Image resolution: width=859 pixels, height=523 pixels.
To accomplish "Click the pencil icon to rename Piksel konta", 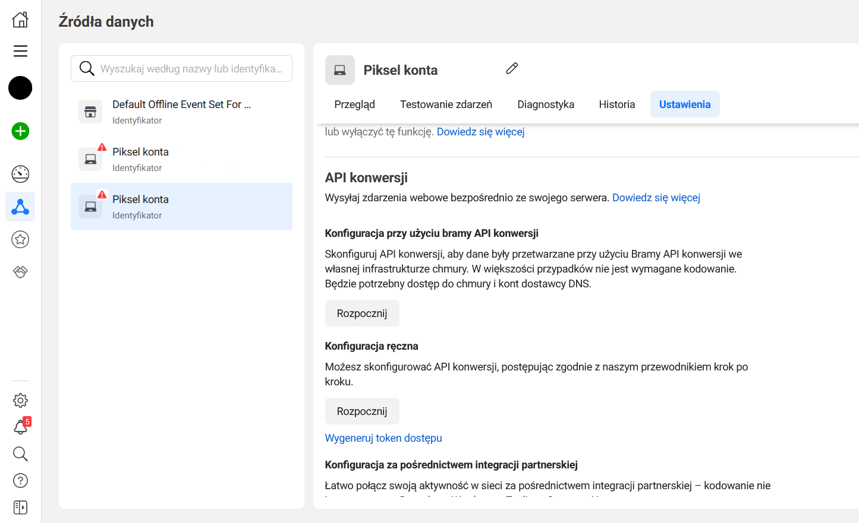I will pos(512,69).
